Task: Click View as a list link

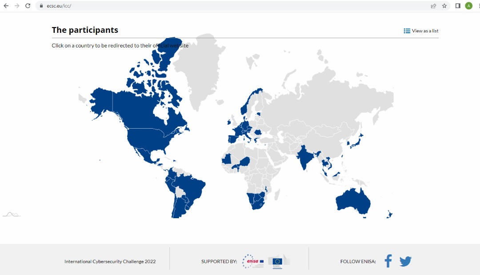Action: coord(421,31)
